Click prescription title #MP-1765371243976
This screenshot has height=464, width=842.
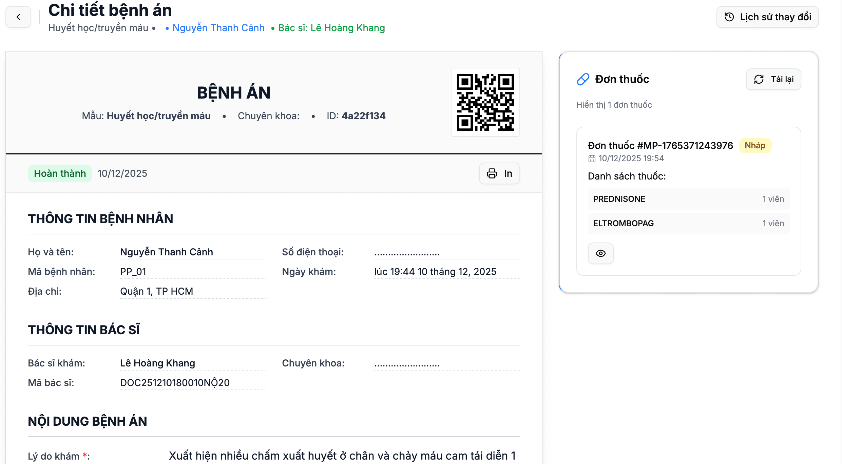tap(660, 146)
